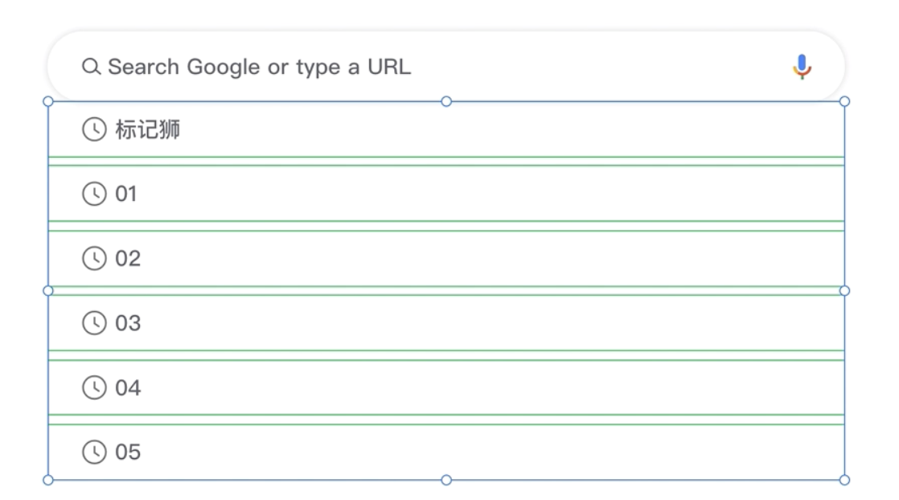The height and width of the screenshot is (500, 899).
Task: Click the clock icon next to suggestion 04
Action: pyautogui.click(x=94, y=387)
